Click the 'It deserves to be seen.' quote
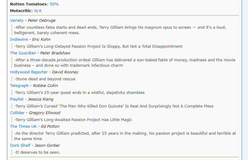Image resolution: width=248 pixels, height=160 pixels. point(37,152)
